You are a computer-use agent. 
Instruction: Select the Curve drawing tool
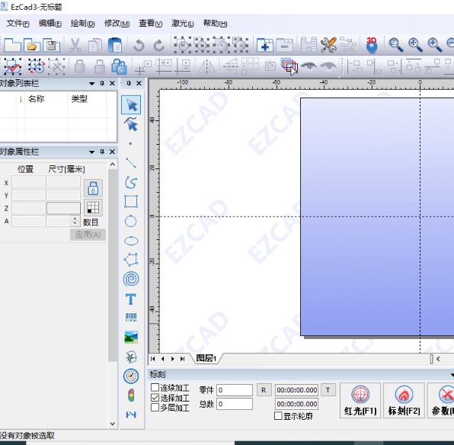(x=131, y=182)
